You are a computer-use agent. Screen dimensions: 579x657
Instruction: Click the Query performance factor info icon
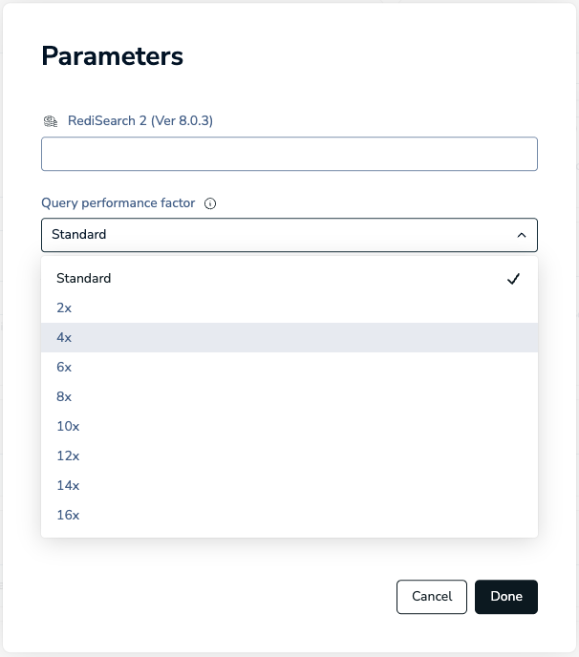(210, 203)
